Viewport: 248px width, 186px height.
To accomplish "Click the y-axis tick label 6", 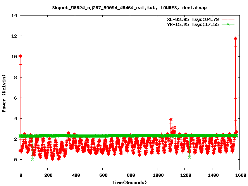I will [x=15, y=98].
